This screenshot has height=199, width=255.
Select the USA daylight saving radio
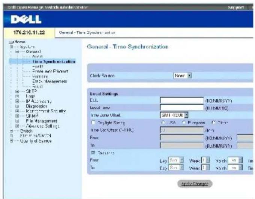click(163, 123)
